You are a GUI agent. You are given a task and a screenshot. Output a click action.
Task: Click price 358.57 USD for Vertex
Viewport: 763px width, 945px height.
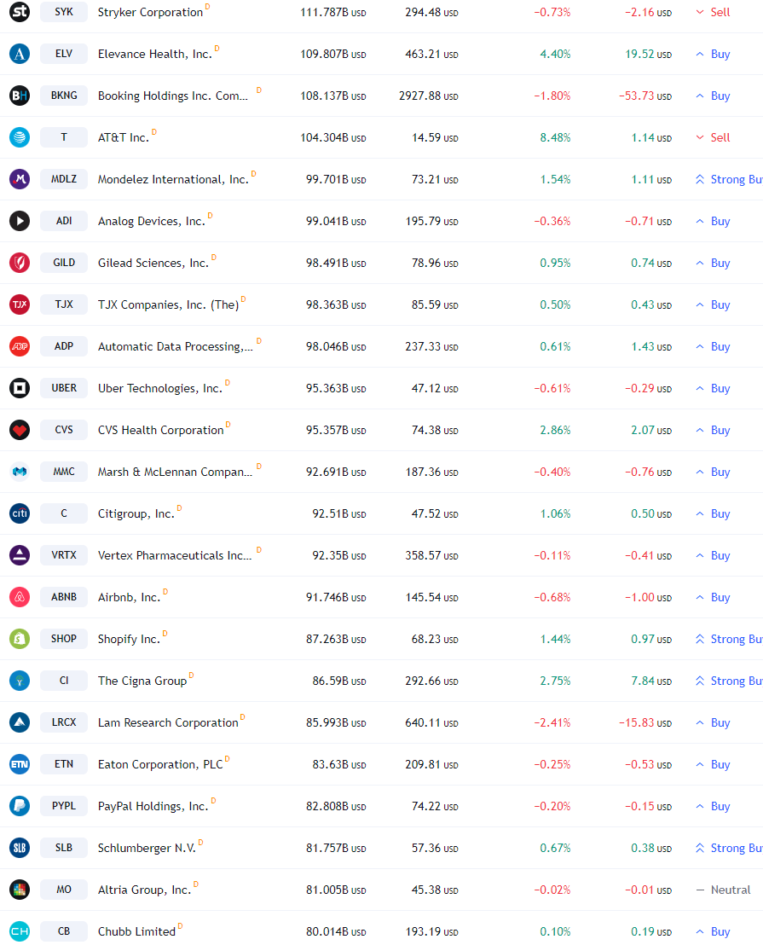coord(431,555)
